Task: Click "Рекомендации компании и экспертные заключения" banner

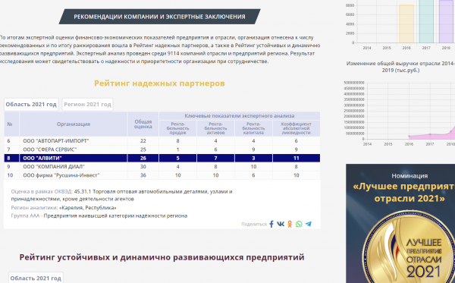Action: click(x=159, y=17)
